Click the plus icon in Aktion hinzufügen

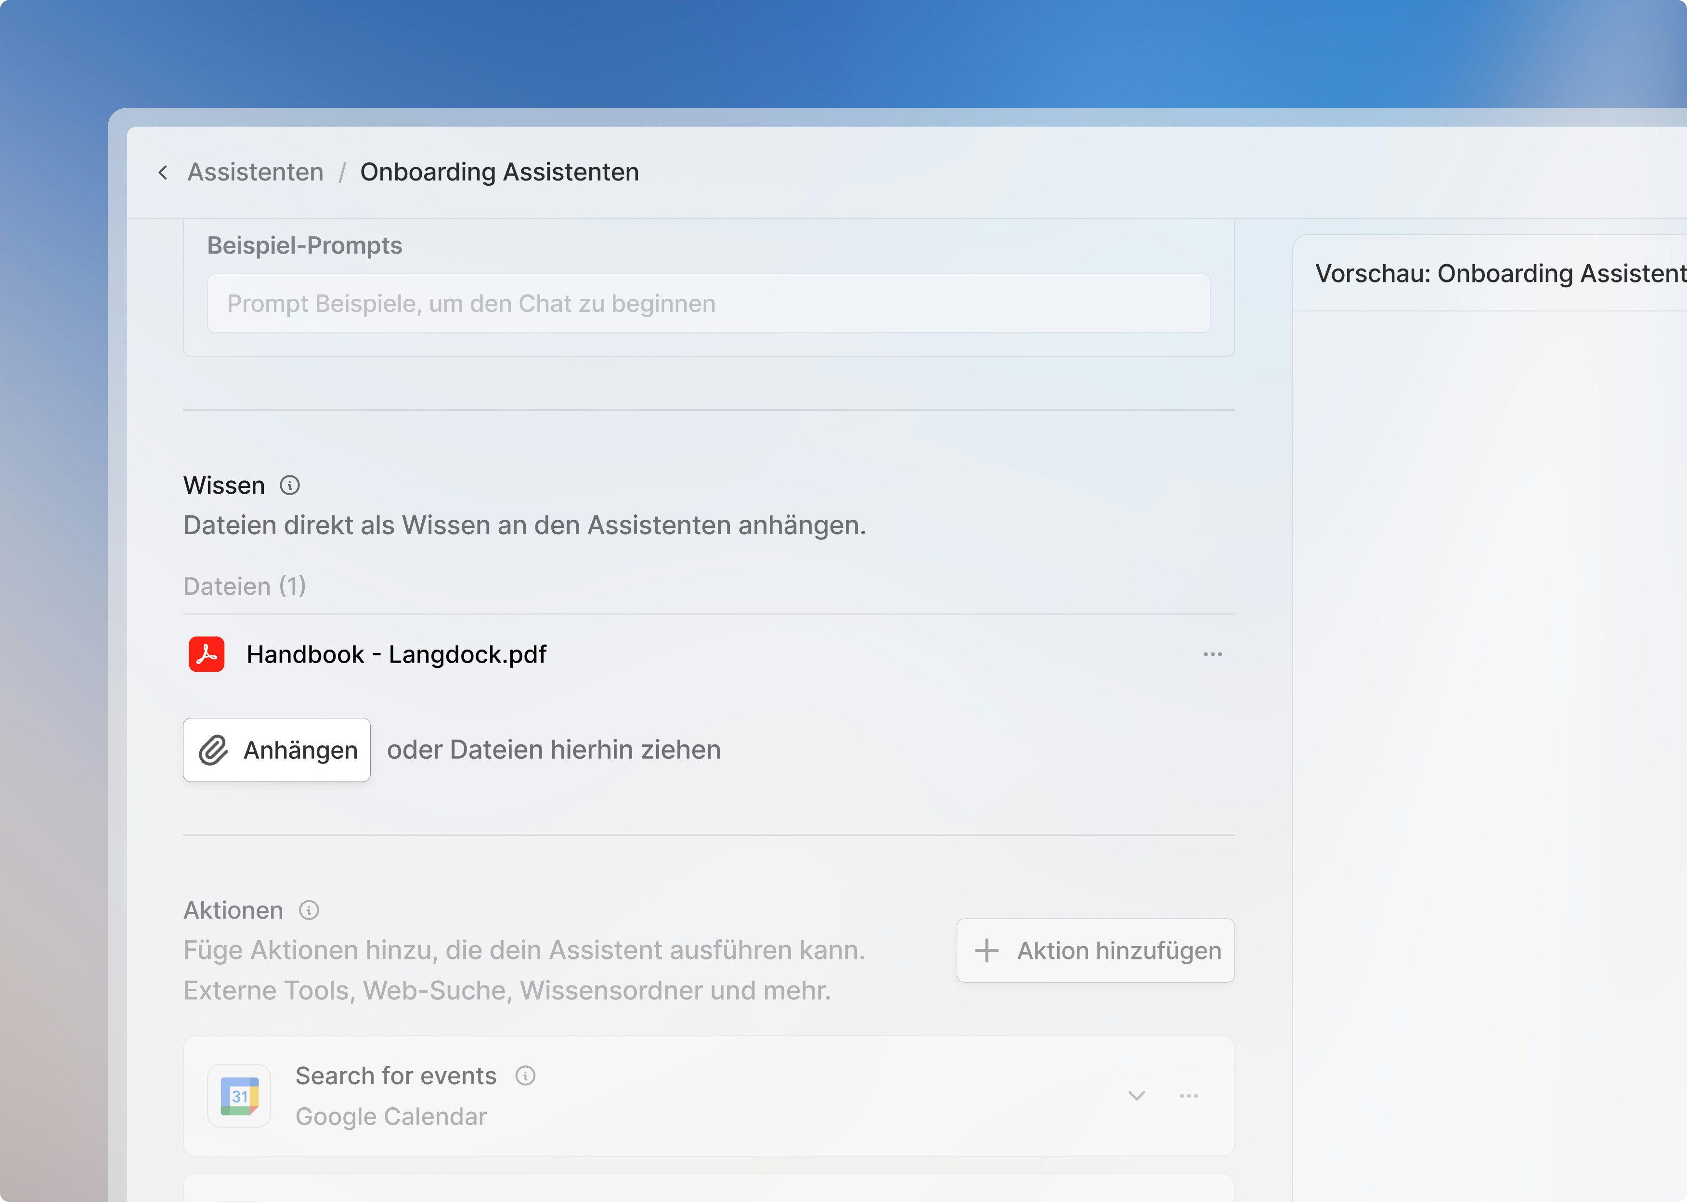tap(986, 950)
